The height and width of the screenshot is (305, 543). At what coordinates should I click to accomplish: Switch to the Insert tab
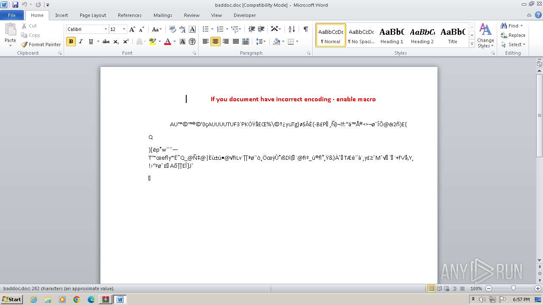(62, 15)
